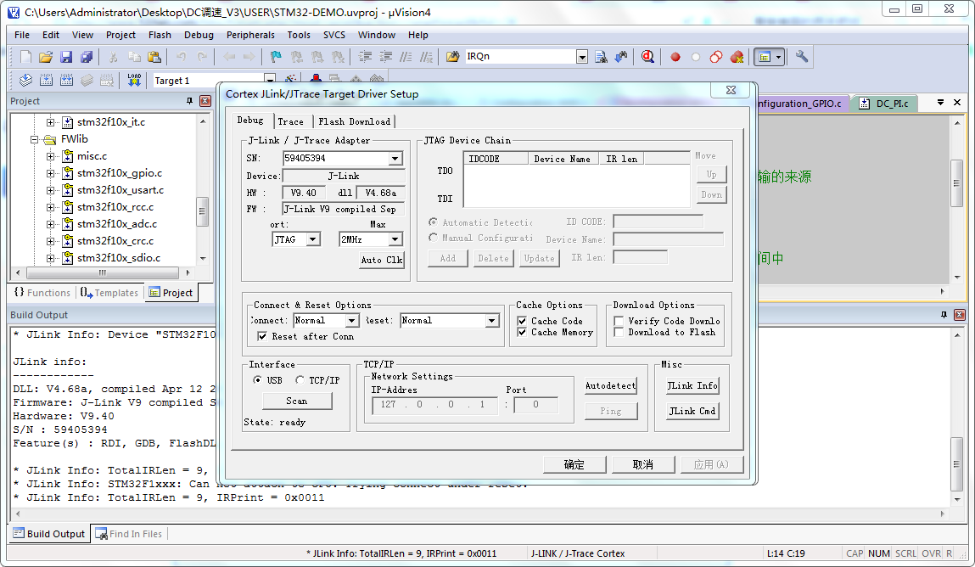Open the Flash menu
975x567 pixels.
click(x=160, y=35)
